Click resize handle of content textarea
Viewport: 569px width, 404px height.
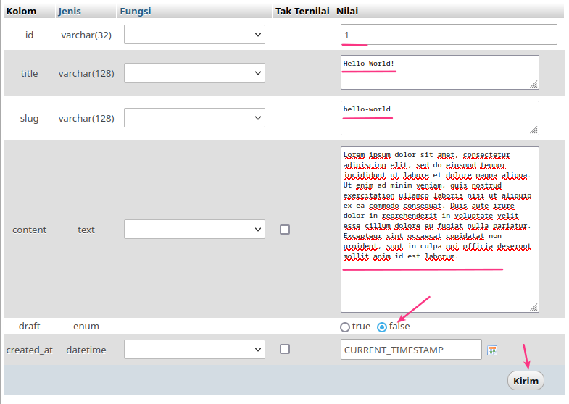pyautogui.click(x=533, y=307)
